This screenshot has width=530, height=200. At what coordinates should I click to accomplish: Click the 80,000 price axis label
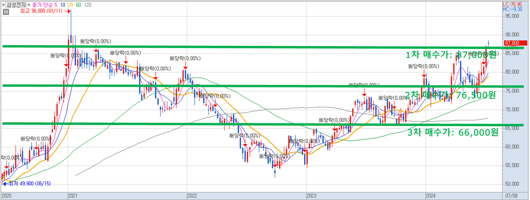pos(512,72)
